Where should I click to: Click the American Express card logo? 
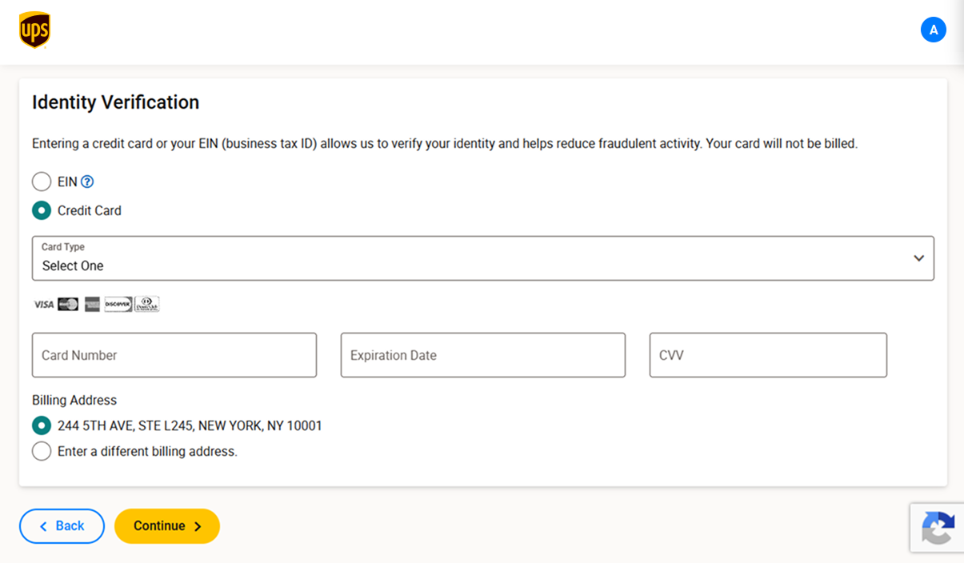pyautogui.click(x=92, y=304)
